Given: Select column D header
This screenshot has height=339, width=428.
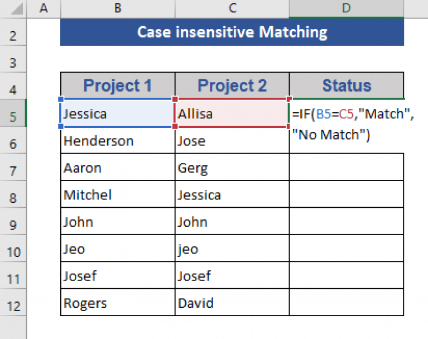Looking at the screenshot, I should [346, 8].
